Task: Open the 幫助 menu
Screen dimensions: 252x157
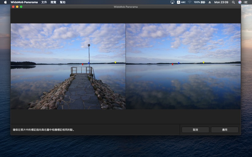Action: pos(63,2)
